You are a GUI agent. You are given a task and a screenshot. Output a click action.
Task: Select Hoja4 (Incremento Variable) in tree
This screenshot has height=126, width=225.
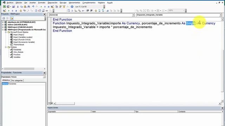tap(24, 42)
